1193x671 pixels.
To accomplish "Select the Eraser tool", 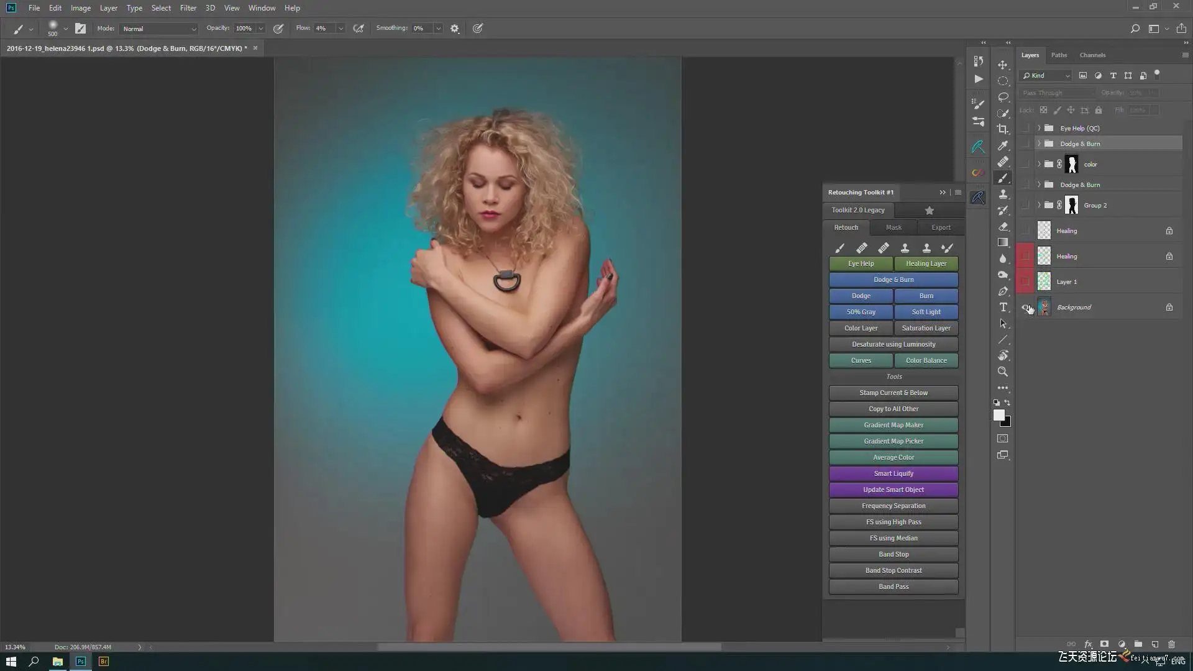I will point(1003,227).
